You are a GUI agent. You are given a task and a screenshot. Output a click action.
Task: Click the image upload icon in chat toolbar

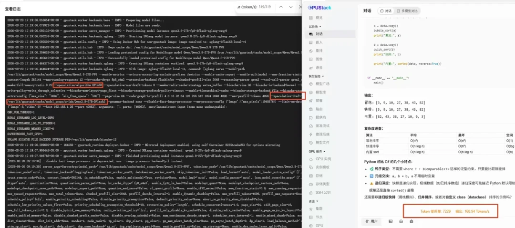pyautogui.click(x=391, y=221)
